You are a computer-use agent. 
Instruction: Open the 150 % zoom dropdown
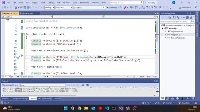(6, 77)
